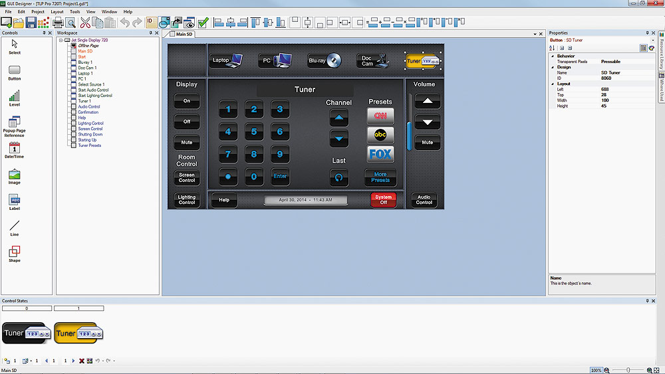
Task: Click the Blu-ray source button
Action: (325, 60)
